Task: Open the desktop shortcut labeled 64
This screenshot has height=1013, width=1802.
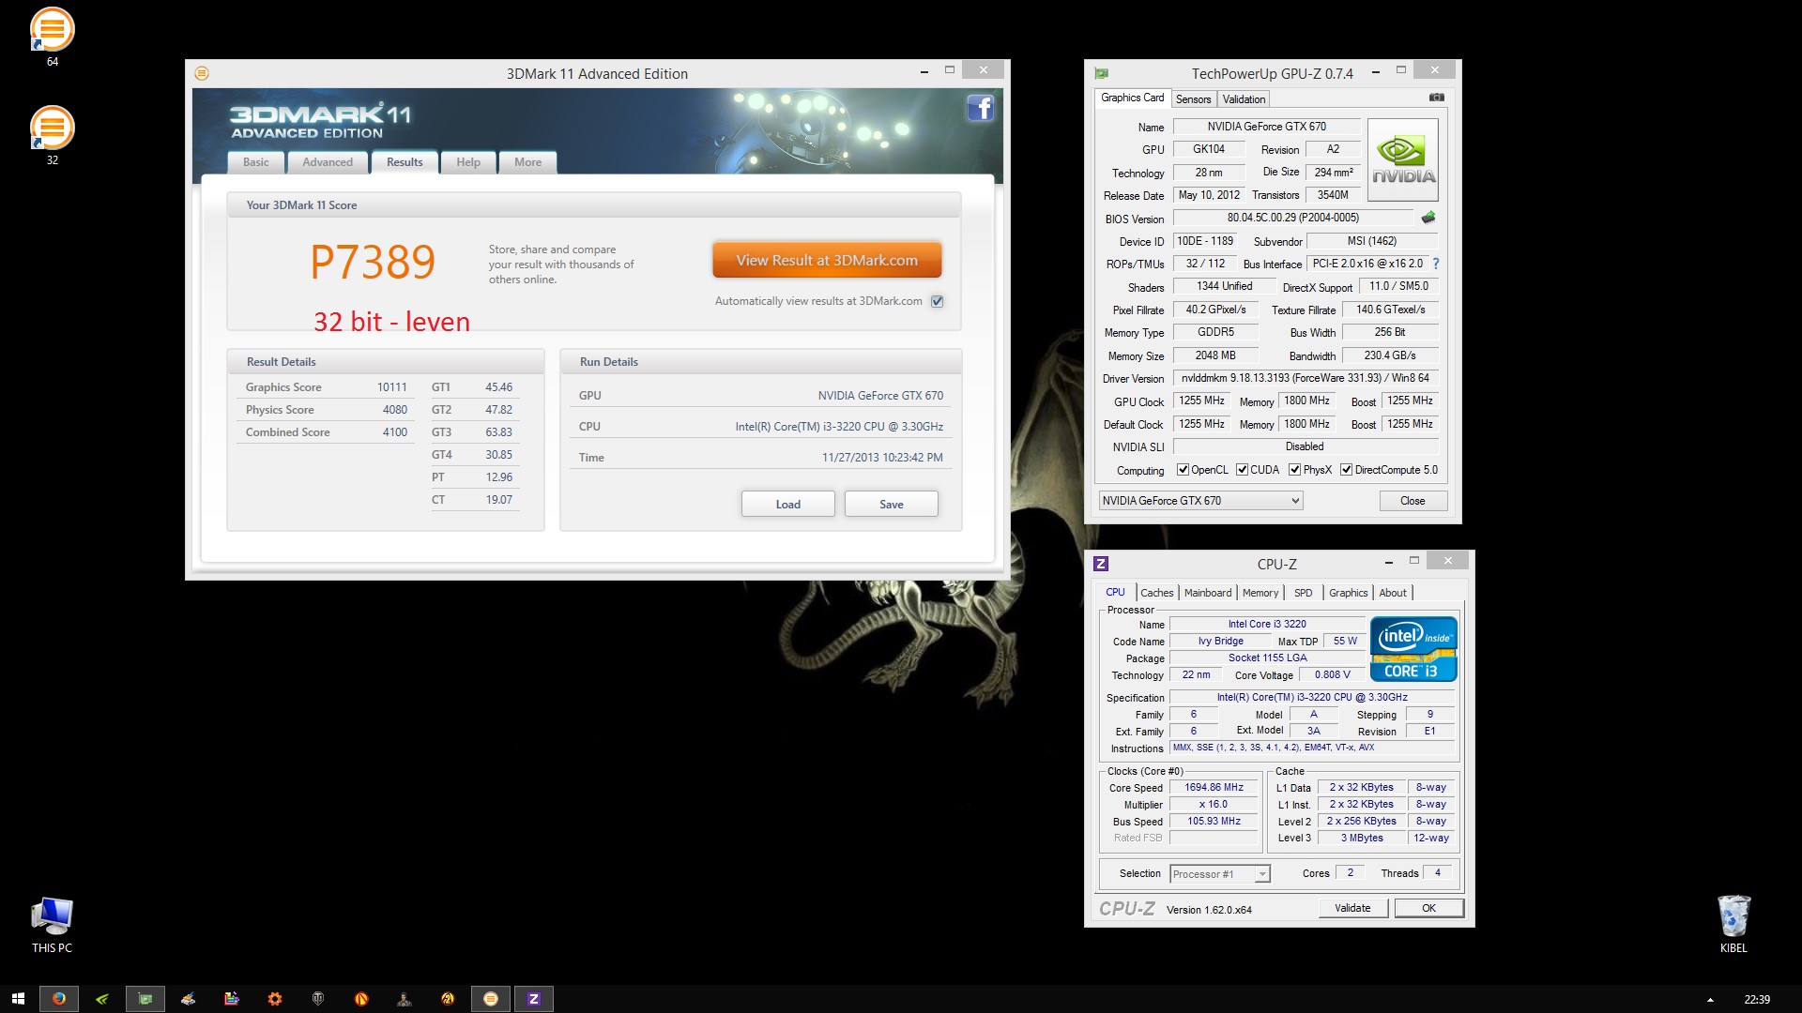Action: point(53,30)
